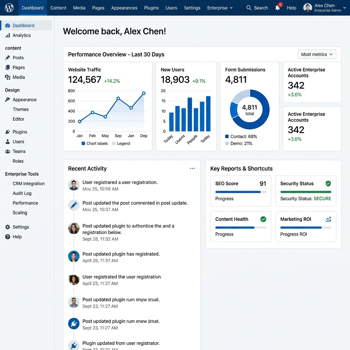
Task: Open Recent Activity three-dot menu
Action: point(192,169)
